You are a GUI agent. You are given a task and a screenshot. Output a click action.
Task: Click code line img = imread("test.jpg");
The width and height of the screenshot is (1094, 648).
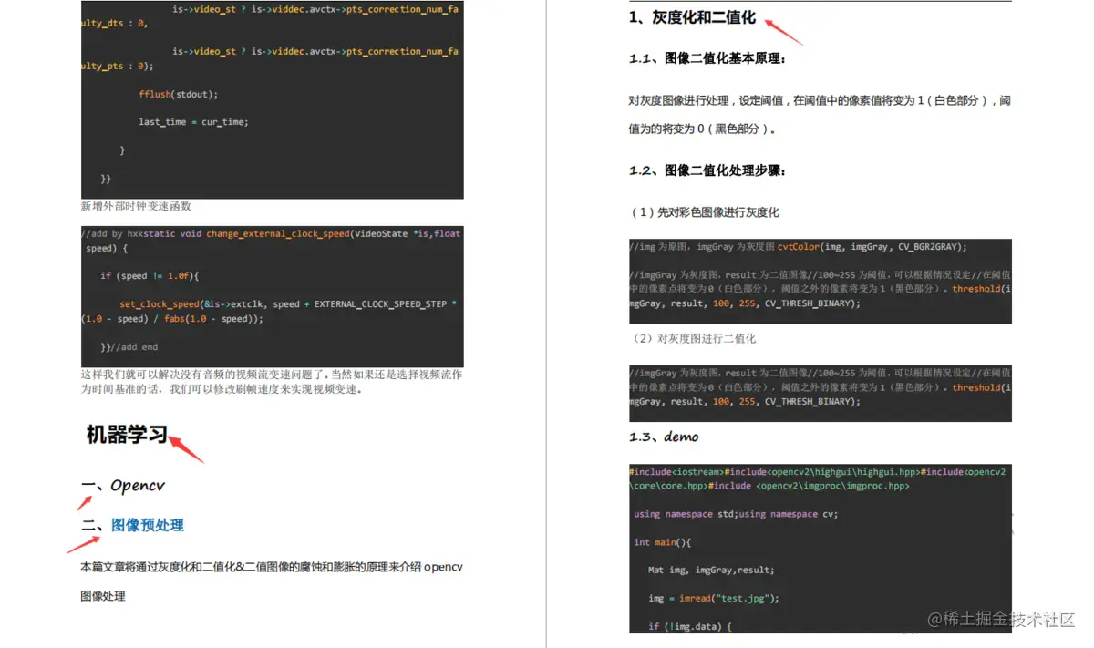tap(714, 599)
